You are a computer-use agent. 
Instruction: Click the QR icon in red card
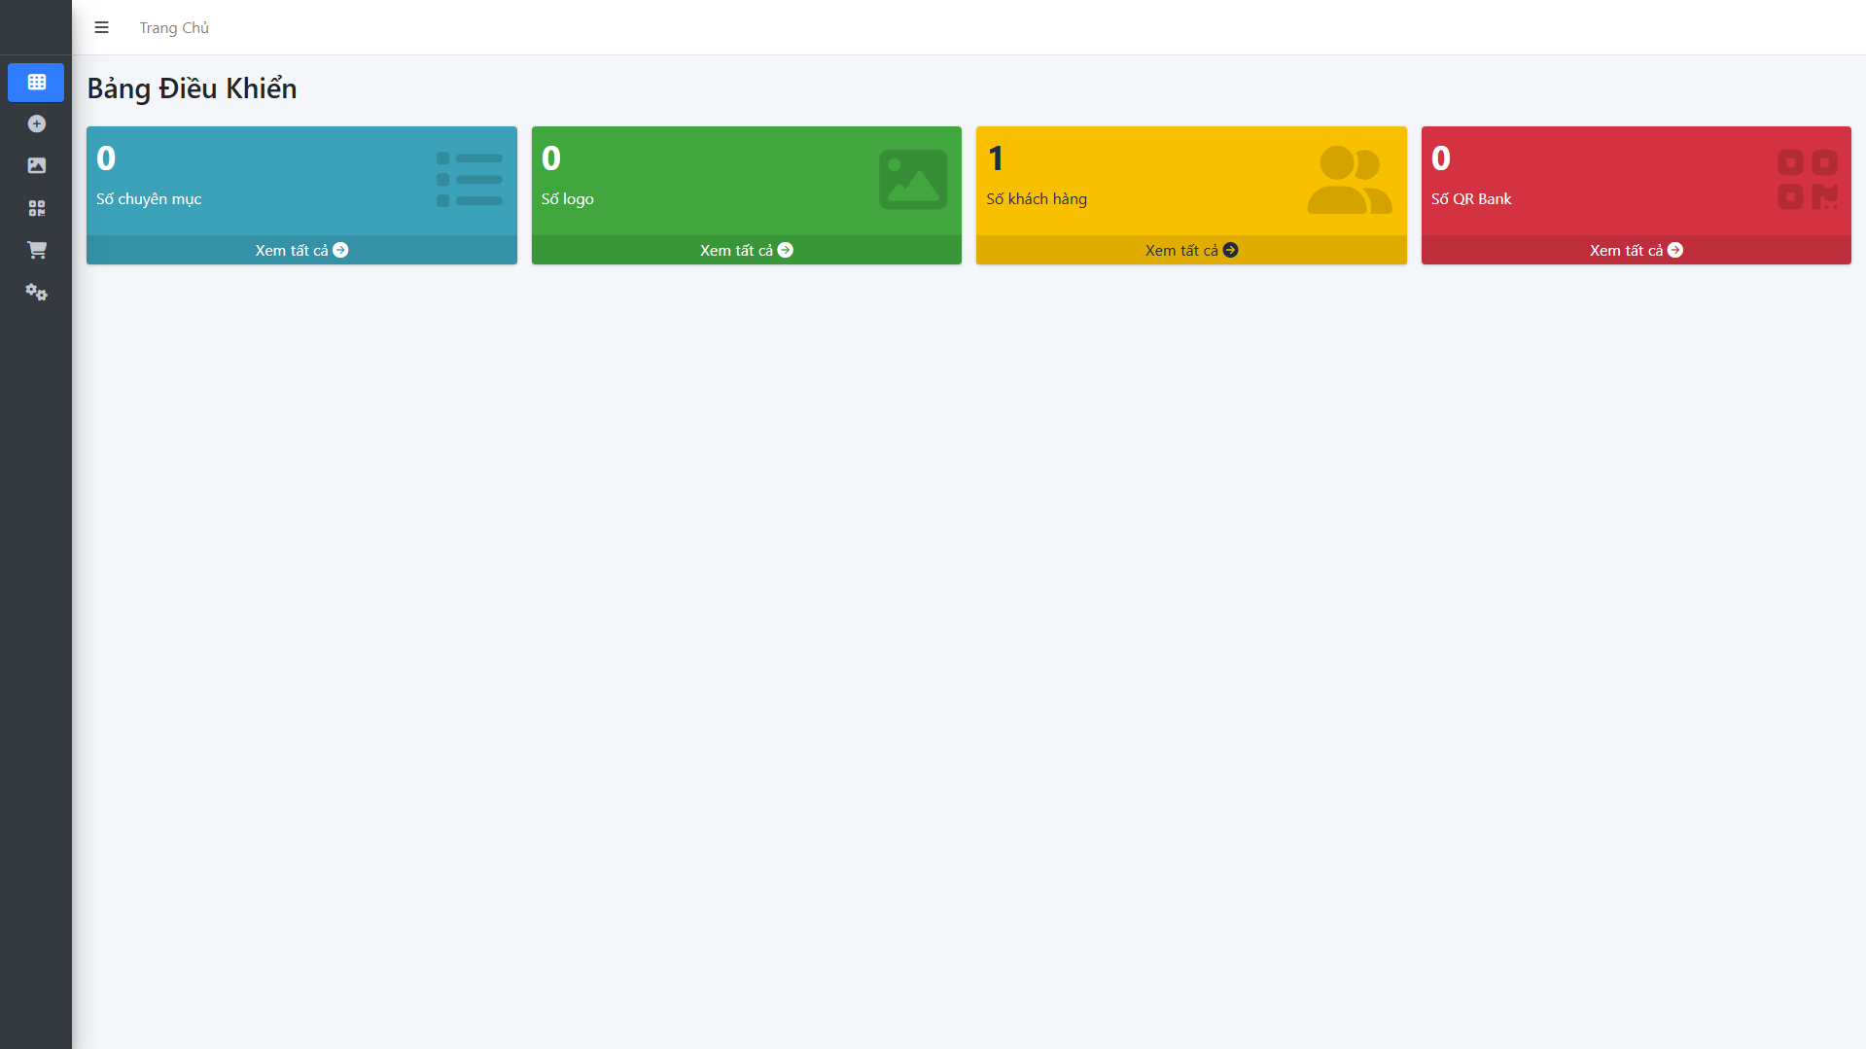pyautogui.click(x=1807, y=180)
